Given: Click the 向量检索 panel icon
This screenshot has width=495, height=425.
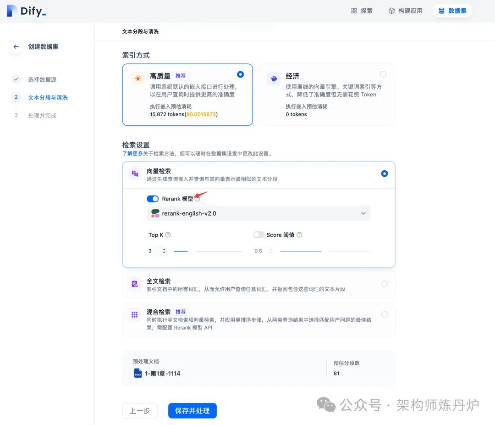Looking at the screenshot, I should click(x=134, y=174).
